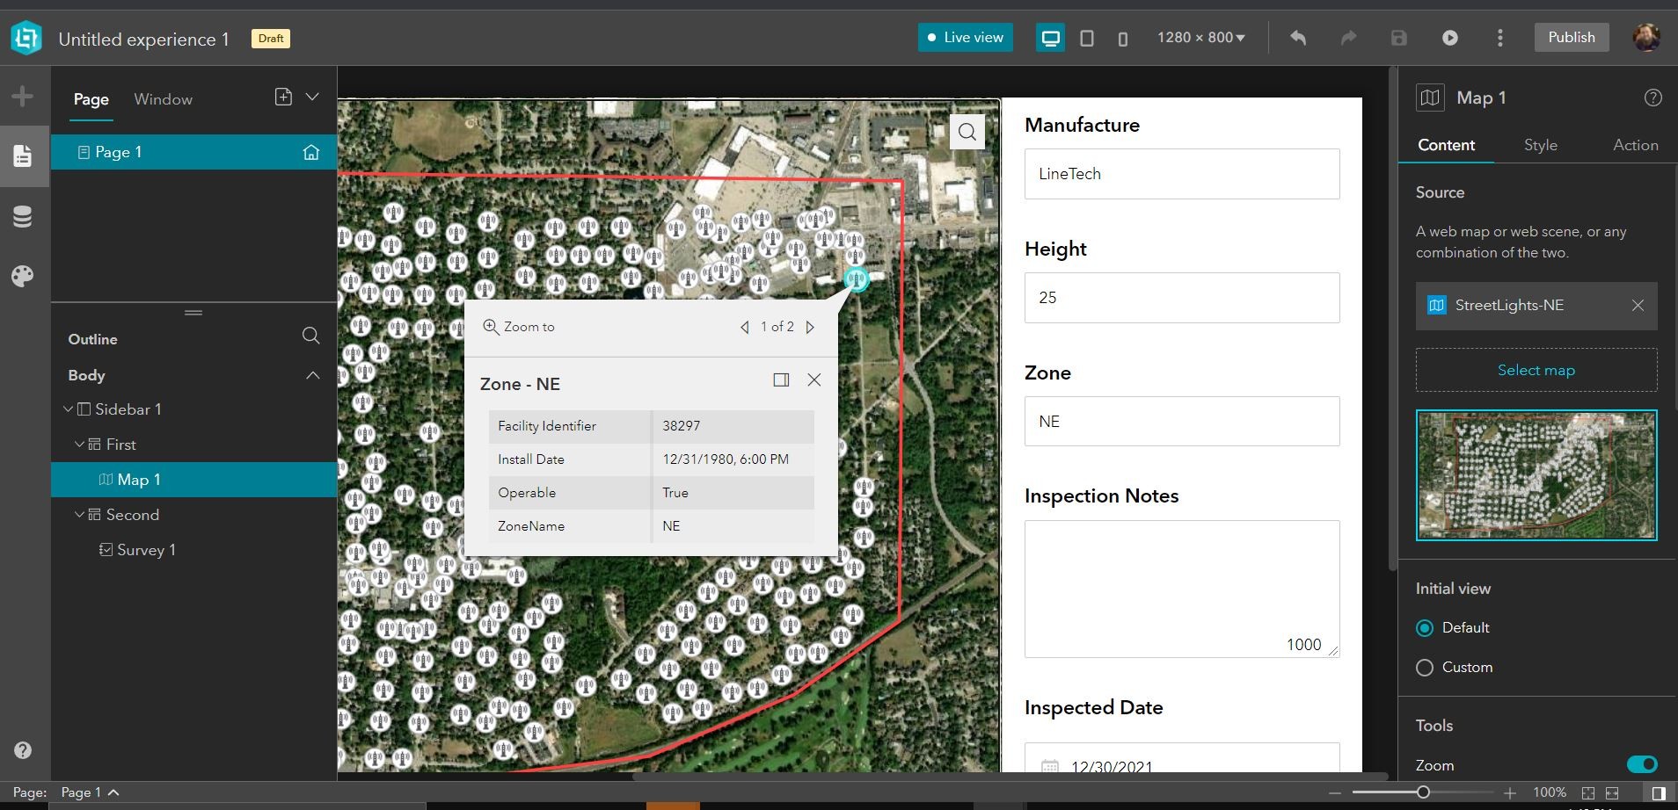Switch to tablet device view
The width and height of the screenshot is (1678, 810).
[x=1087, y=38]
